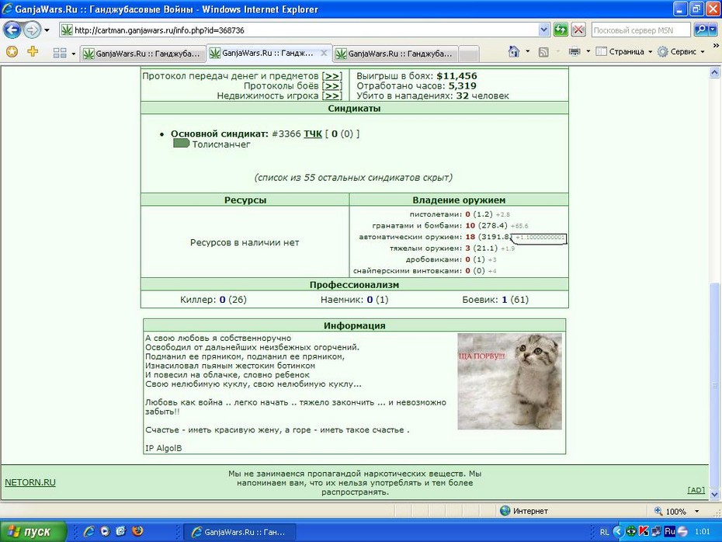Open the ТЧК syndicate link
722x542 pixels.
(x=313, y=134)
